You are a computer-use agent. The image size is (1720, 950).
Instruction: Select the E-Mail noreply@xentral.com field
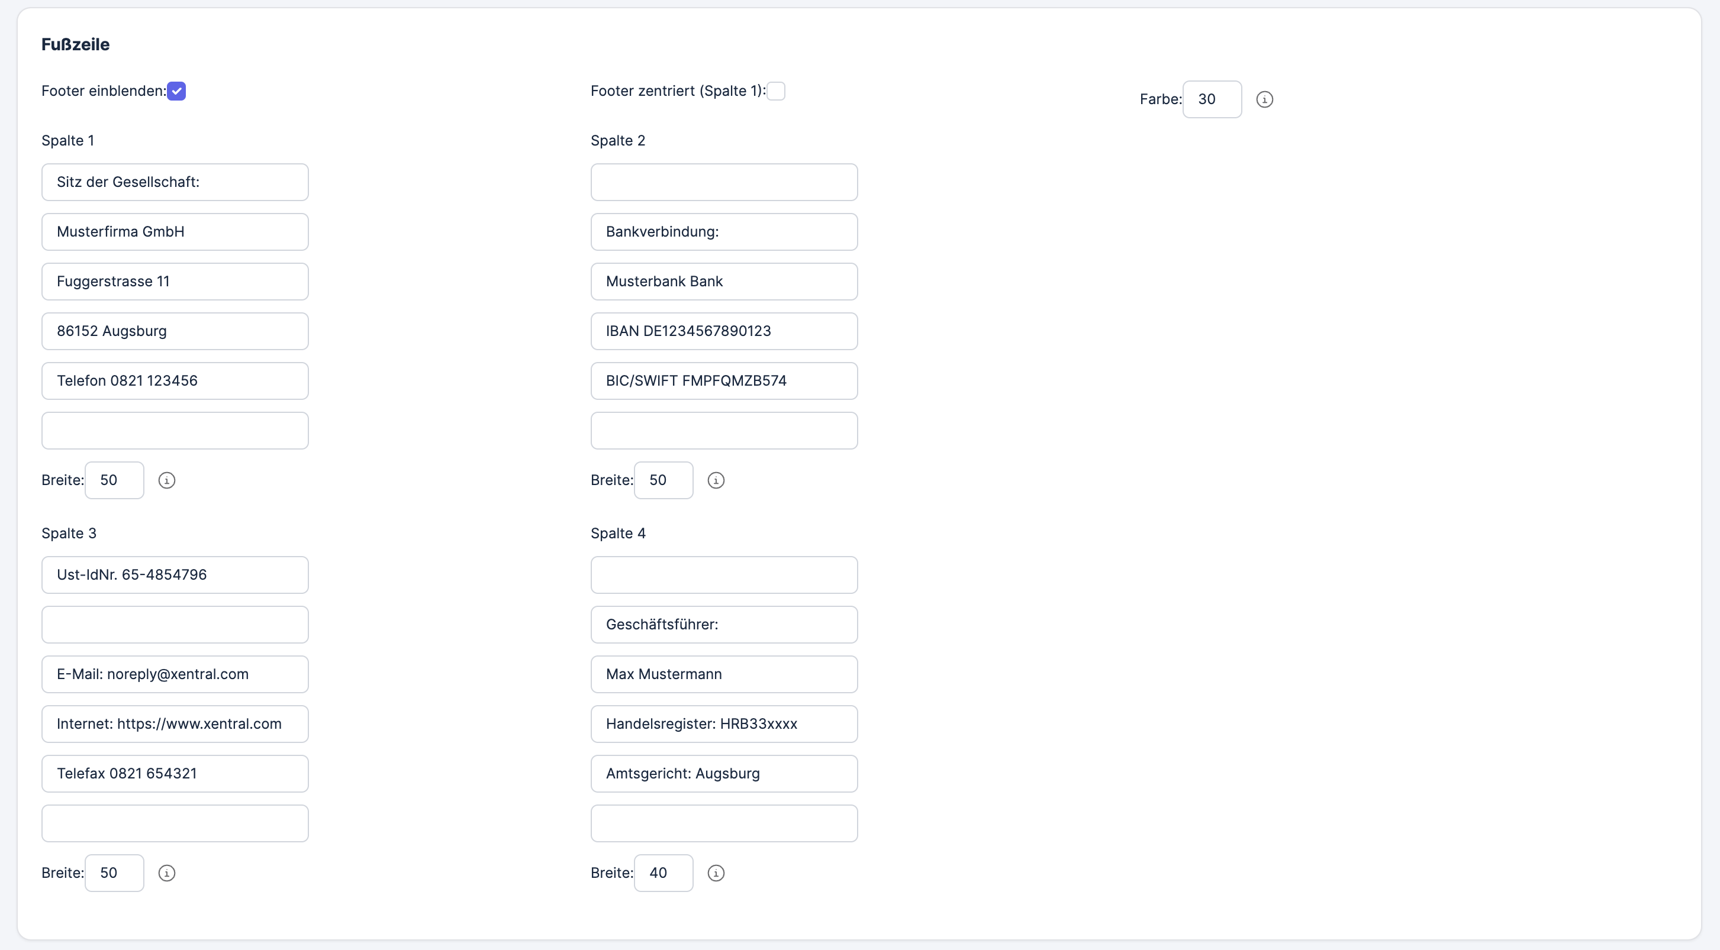pyautogui.click(x=175, y=674)
